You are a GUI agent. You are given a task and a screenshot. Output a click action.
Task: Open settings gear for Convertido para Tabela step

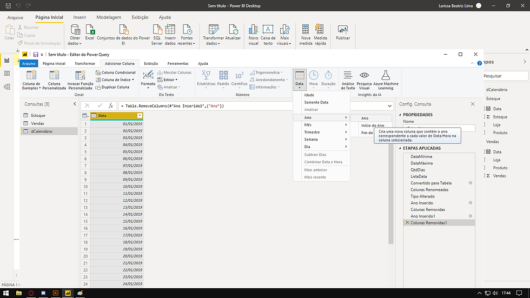click(x=470, y=183)
